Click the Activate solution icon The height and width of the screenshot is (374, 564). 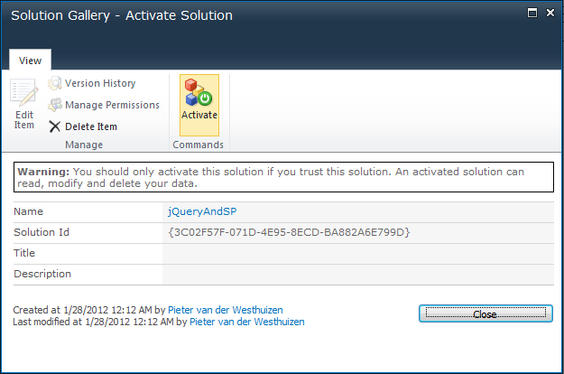pos(199,92)
